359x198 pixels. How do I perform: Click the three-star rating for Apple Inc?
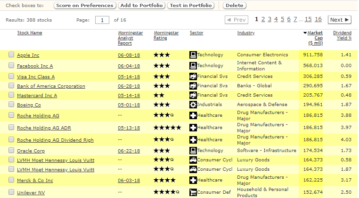[x=162, y=55]
